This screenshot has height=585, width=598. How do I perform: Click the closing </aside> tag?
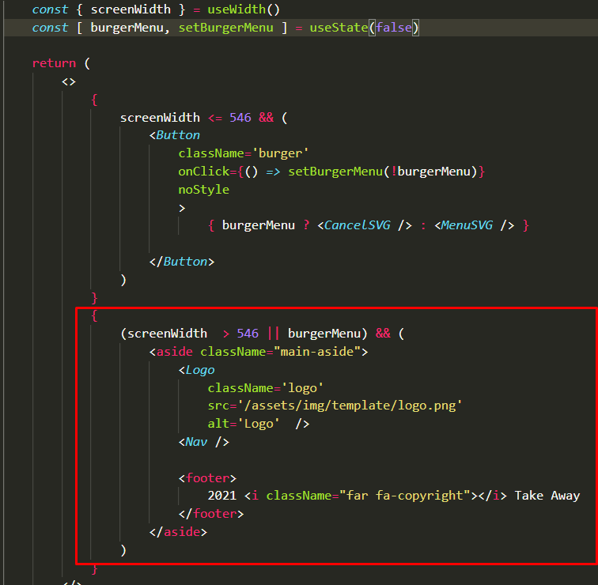pyautogui.click(x=178, y=532)
